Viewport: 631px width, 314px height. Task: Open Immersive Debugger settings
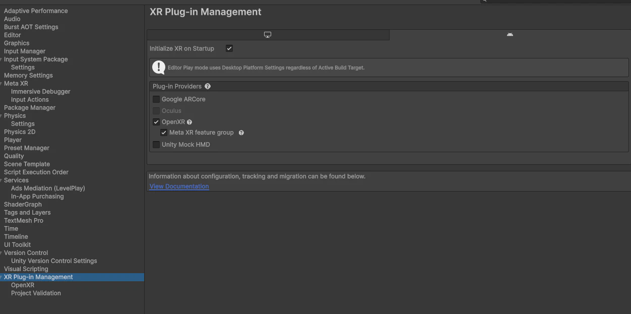[x=41, y=91]
